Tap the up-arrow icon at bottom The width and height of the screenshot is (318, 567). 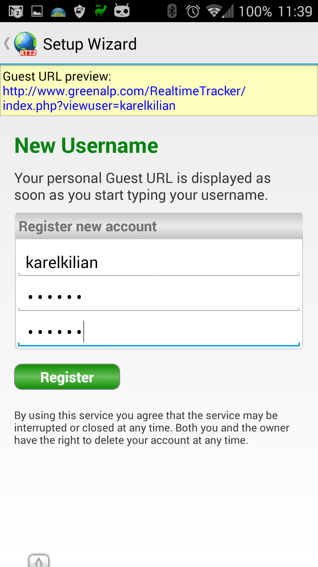pyautogui.click(x=39, y=561)
